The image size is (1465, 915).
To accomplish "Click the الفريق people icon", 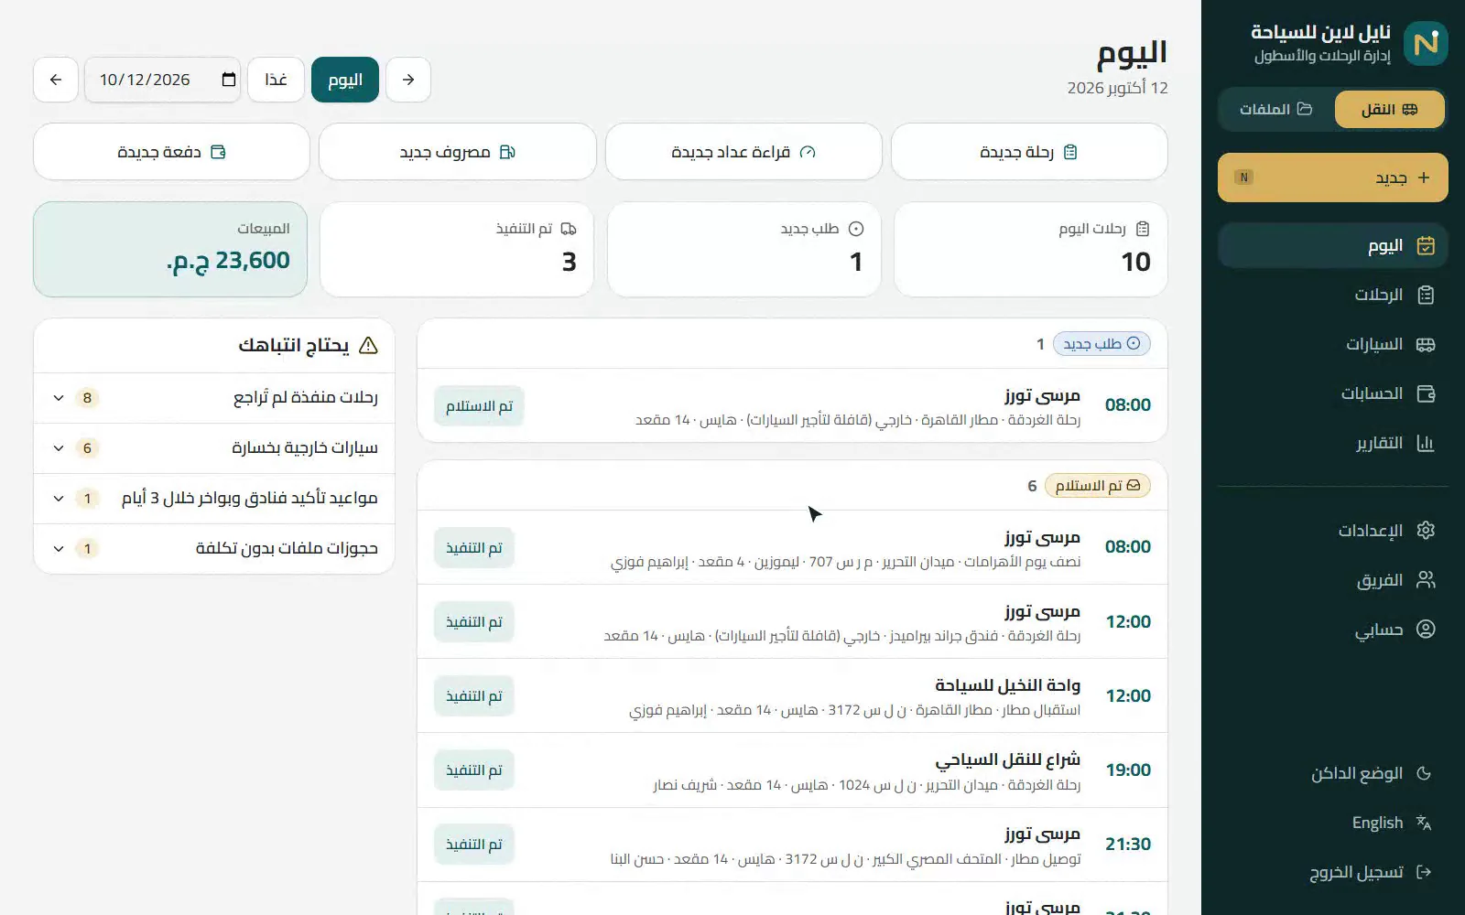I will 1426,580.
